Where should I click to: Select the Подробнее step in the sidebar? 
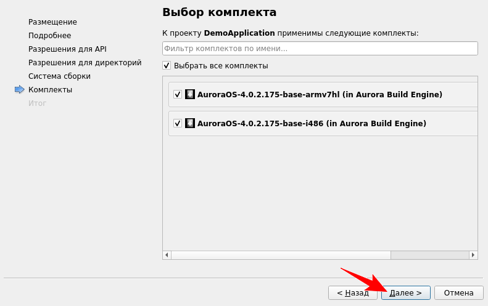[50, 36]
